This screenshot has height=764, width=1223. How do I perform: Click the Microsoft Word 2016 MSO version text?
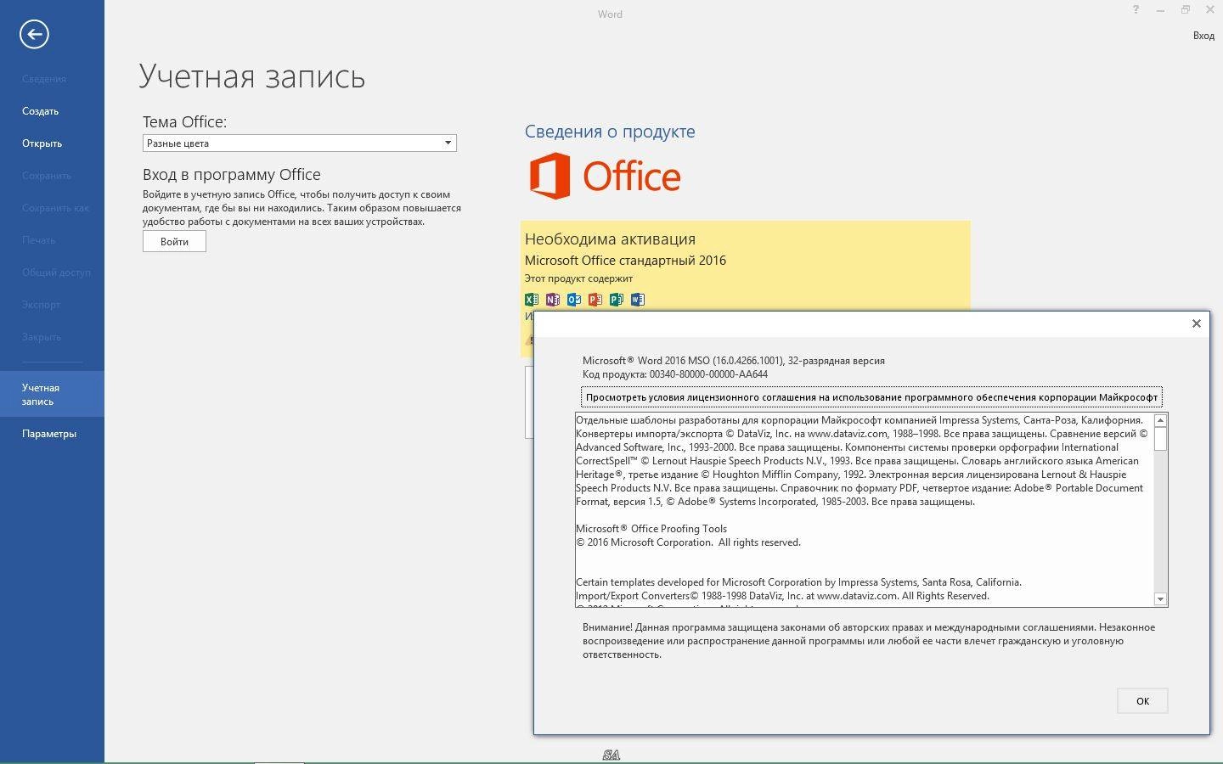[734, 361]
